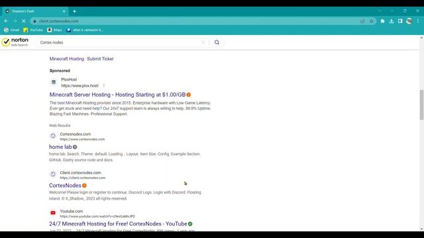Open the youtube.com watch URL
This screenshot has width=424, height=238.
tap(97, 216)
